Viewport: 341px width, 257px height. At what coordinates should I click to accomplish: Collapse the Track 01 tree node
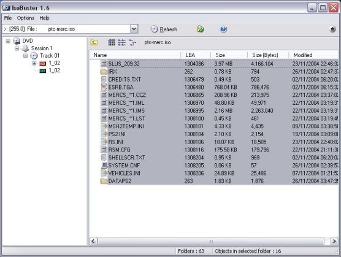25,56
